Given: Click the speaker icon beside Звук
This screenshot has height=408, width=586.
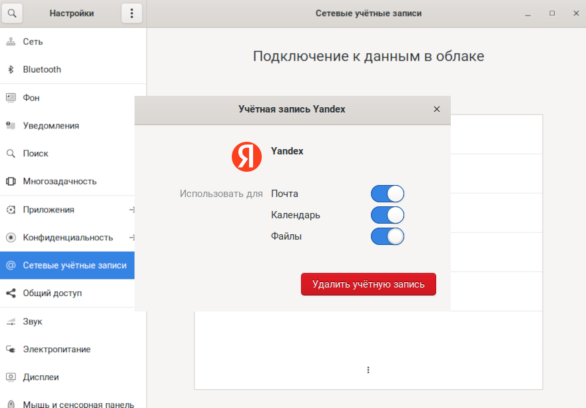Looking at the screenshot, I should pyautogui.click(x=11, y=321).
